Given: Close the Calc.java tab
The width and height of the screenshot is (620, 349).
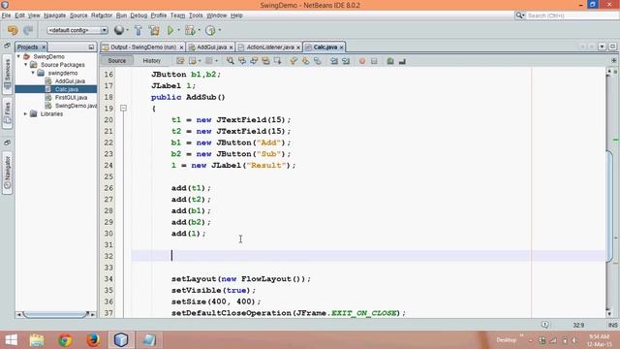Looking at the screenshot, I should (x=341, y=48).
